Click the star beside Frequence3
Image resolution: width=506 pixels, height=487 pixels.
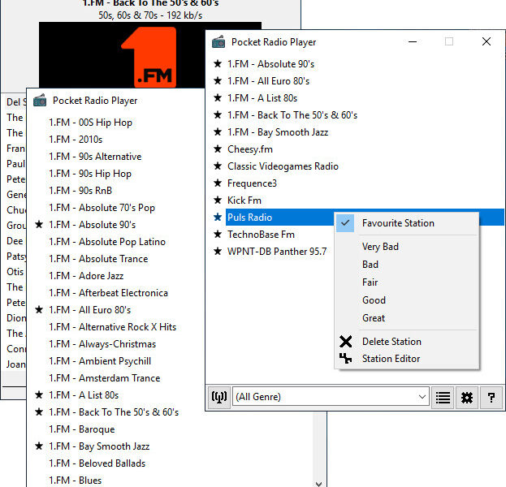click(218, 183)
